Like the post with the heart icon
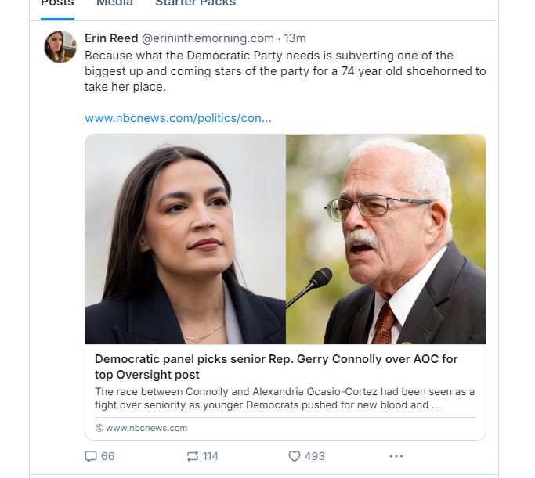535x478 pixels. pyautogui.click(x=295, y=456)
